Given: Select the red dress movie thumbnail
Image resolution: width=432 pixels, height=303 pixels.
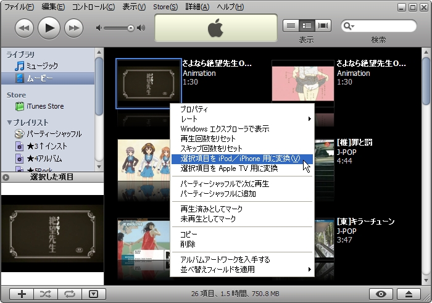Looking at the screenshot, I should (x=144, y=239).
